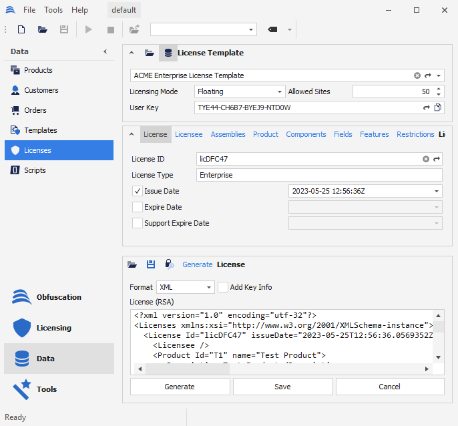The width and height of the screenshot is (458, 426).
Task: Tick the Add Key Info checkbox
Action: pyautogui.click(x=223, y=287)
